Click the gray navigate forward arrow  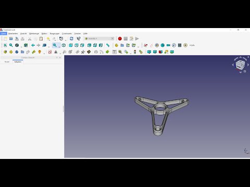[x=39, y=45]
